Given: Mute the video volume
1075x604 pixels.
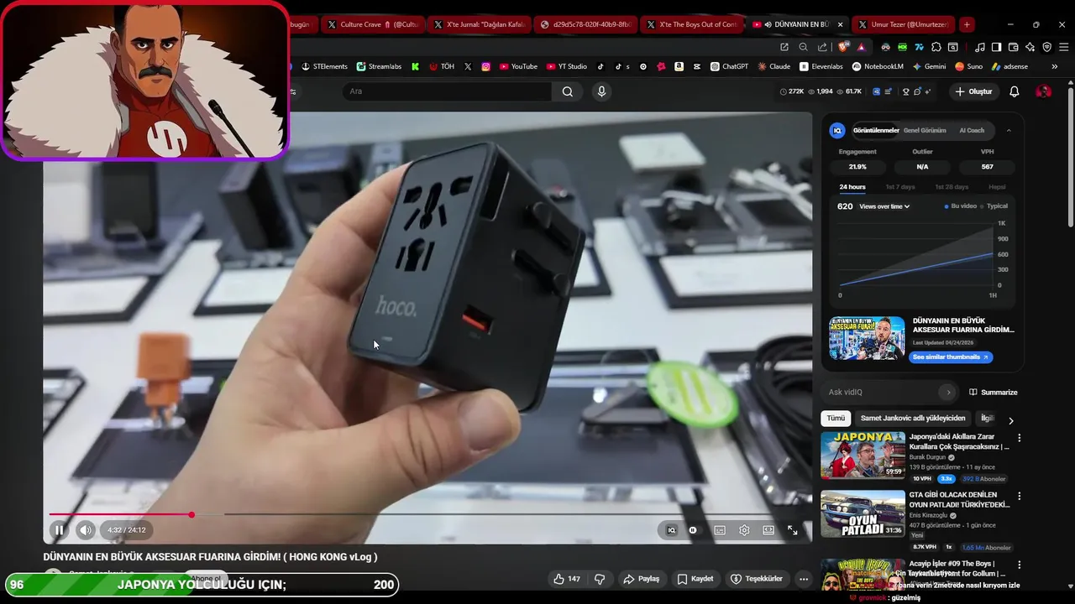Looking at the screenshot, I should pos(86,530).
